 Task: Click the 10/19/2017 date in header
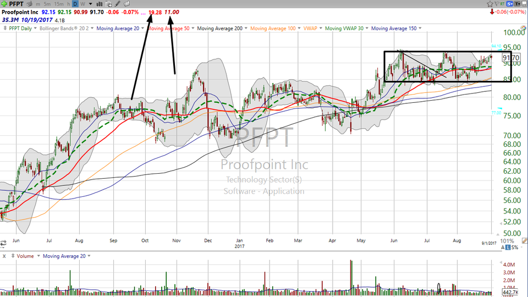point(37,20)
